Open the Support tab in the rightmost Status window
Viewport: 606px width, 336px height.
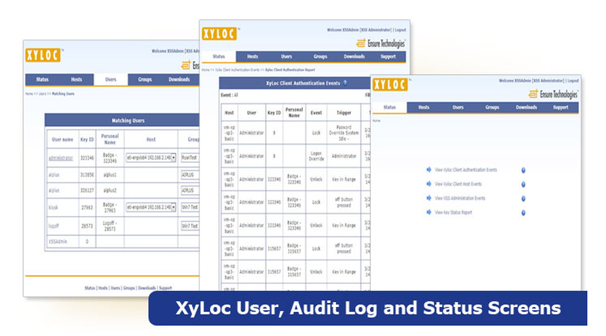(x=561, y=107)
